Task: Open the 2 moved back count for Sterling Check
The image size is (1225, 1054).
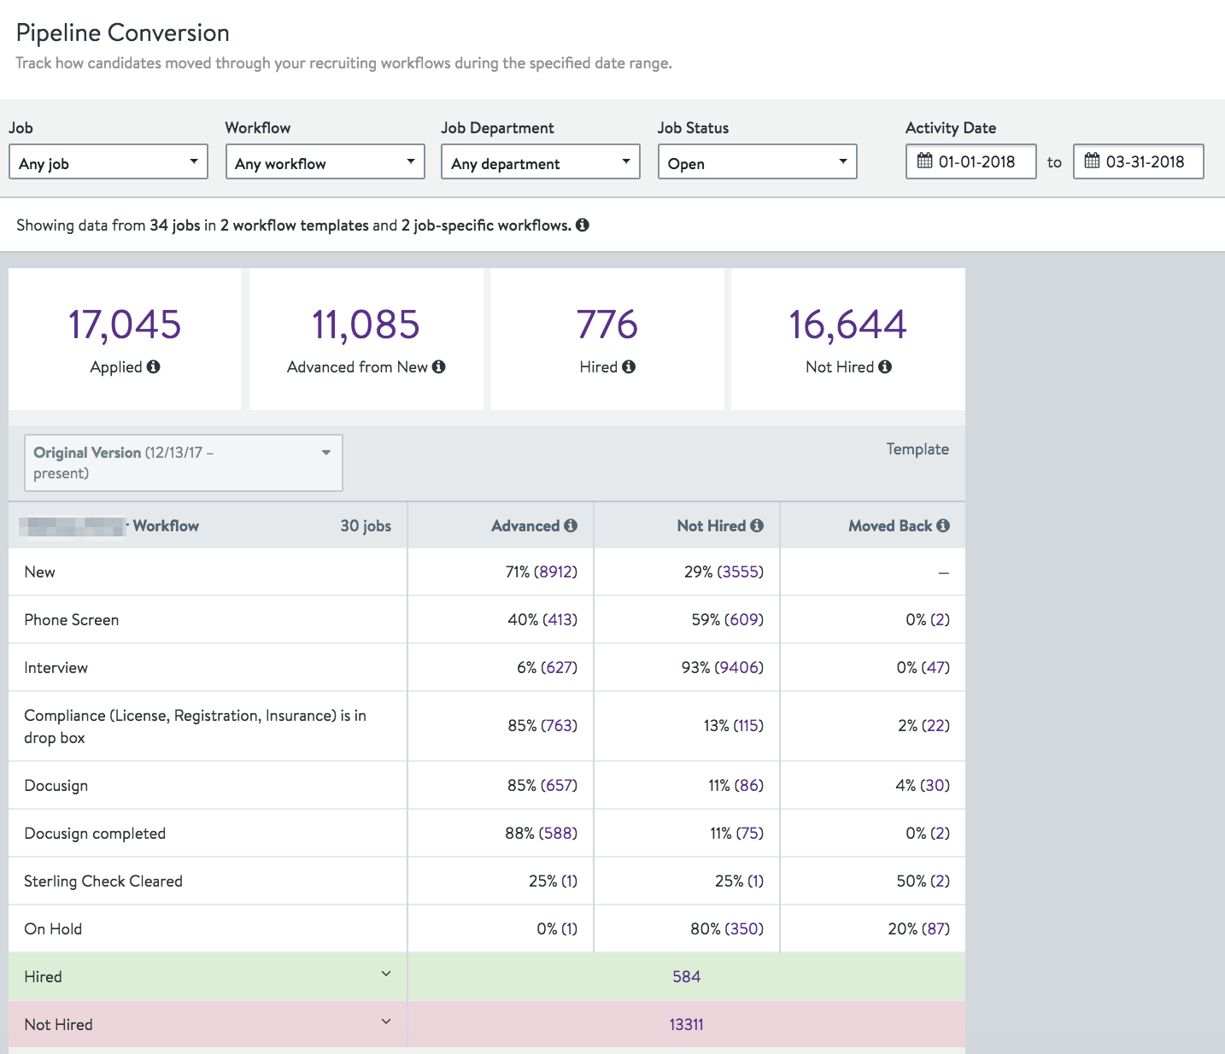Action: point(940,881)
